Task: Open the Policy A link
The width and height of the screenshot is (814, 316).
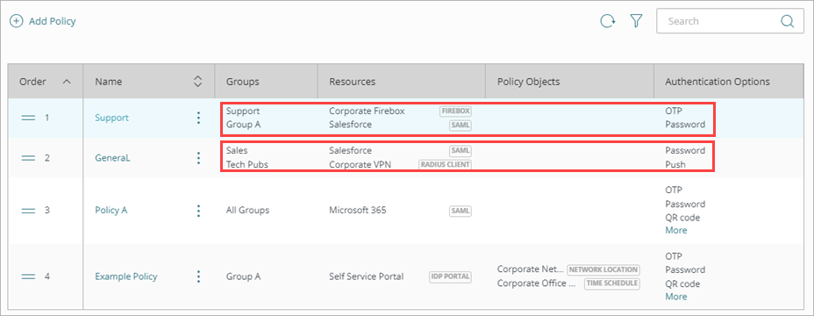Action: coord(111,211)
